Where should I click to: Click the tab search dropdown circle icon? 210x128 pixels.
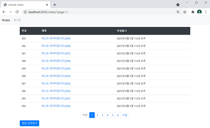click(x=178, y=5)
